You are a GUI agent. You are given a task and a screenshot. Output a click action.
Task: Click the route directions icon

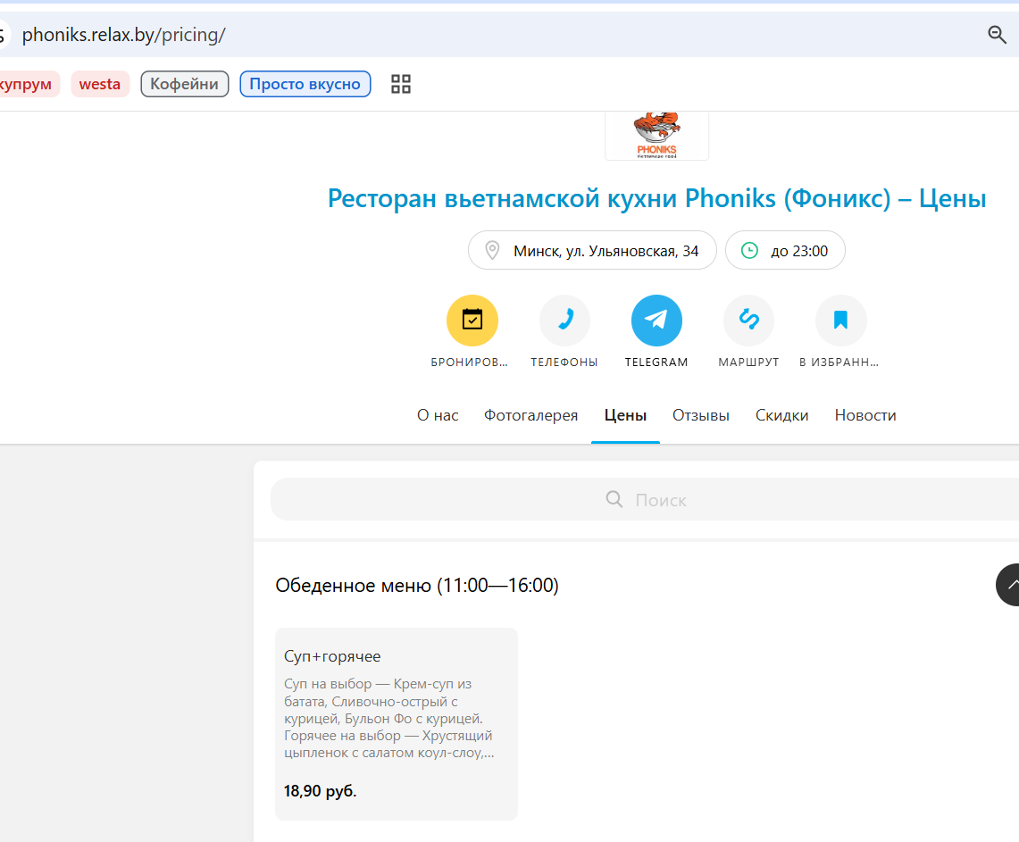point(748,321)
